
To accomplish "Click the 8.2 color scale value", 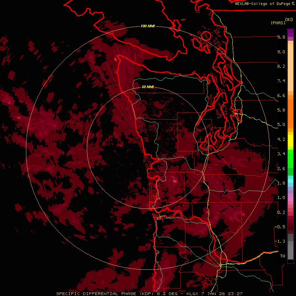I will (281, 66).
